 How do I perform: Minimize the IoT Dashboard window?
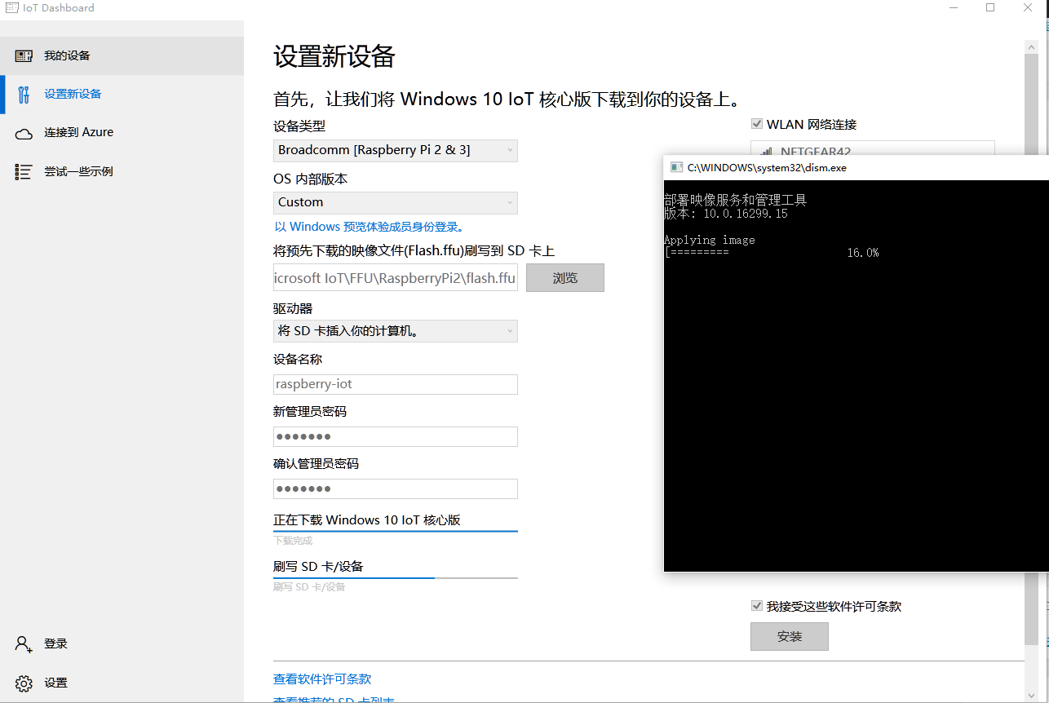tap(954, 7)
